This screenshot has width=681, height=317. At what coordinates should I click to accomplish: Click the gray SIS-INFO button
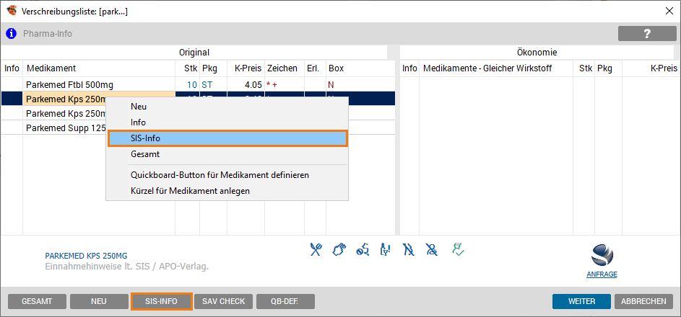pos(161,301)
